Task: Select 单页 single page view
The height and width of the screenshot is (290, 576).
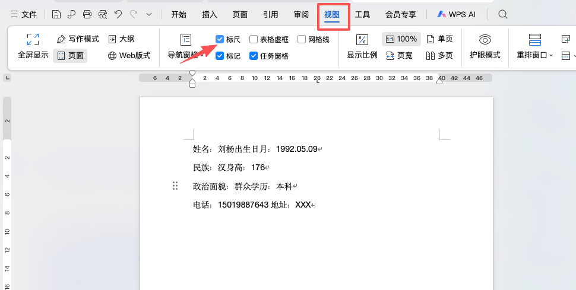Action: click(439, 39)
